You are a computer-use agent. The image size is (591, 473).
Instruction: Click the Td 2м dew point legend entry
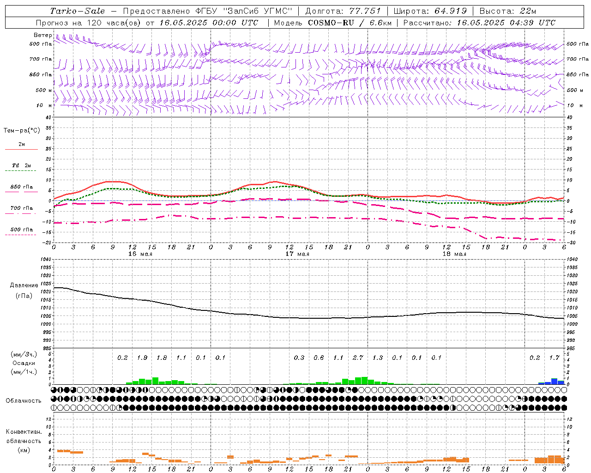point(22,165)
